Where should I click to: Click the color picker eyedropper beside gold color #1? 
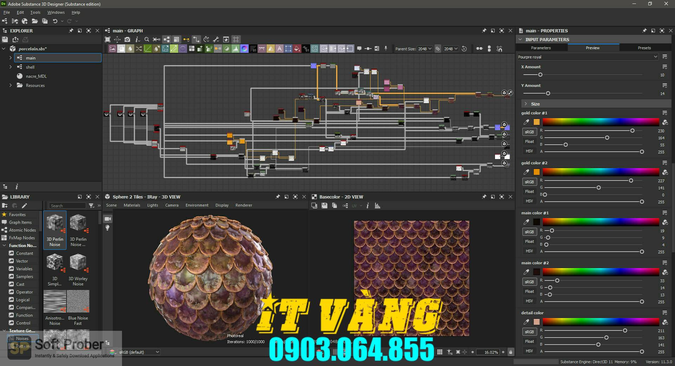(526, 122)
